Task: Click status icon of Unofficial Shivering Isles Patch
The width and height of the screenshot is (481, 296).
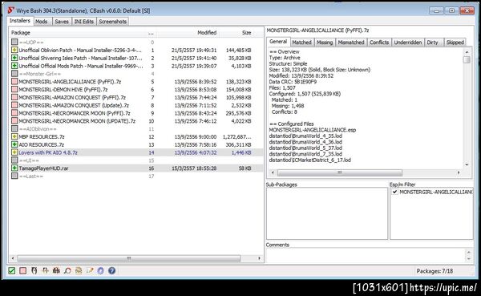Action: [14, 58]
